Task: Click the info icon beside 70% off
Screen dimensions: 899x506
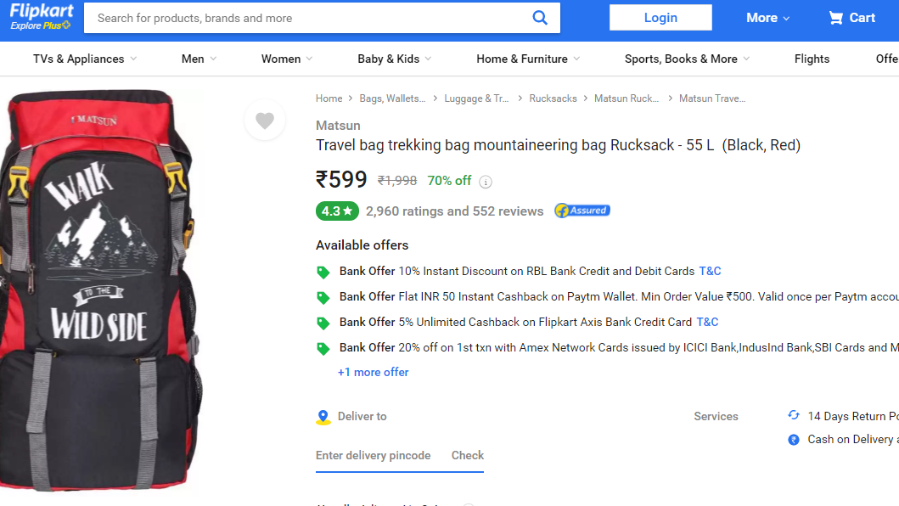Action: [x=484, y=181]
